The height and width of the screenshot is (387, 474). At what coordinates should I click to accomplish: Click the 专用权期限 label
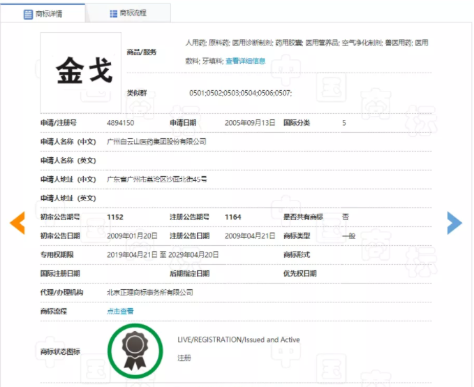57,255
